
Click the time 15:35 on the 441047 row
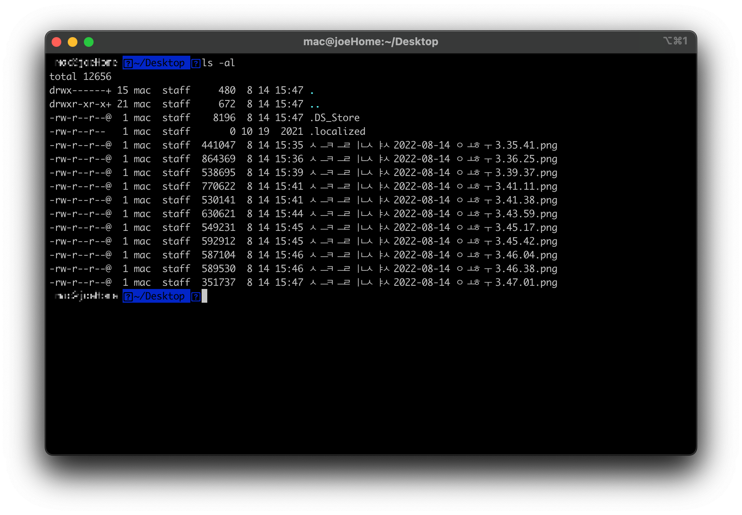289,145
